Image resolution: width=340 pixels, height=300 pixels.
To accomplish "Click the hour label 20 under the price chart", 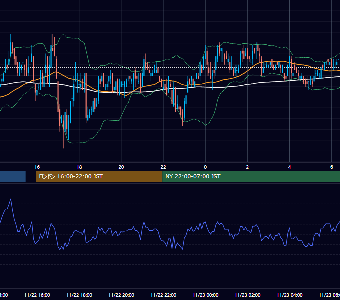I will 121,167.
